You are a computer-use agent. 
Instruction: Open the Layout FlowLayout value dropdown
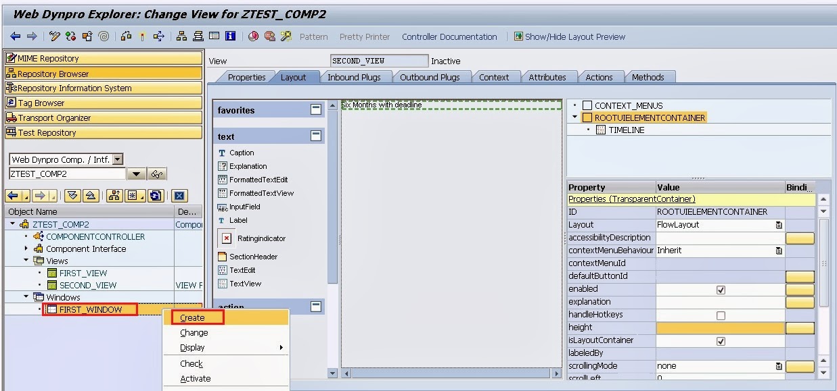779,225
